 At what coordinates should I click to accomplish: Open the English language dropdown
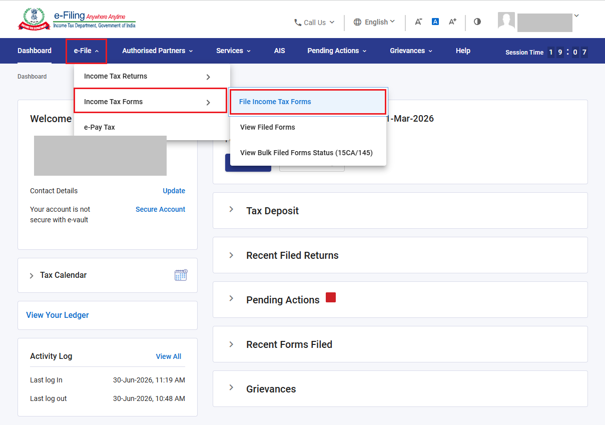374,22
